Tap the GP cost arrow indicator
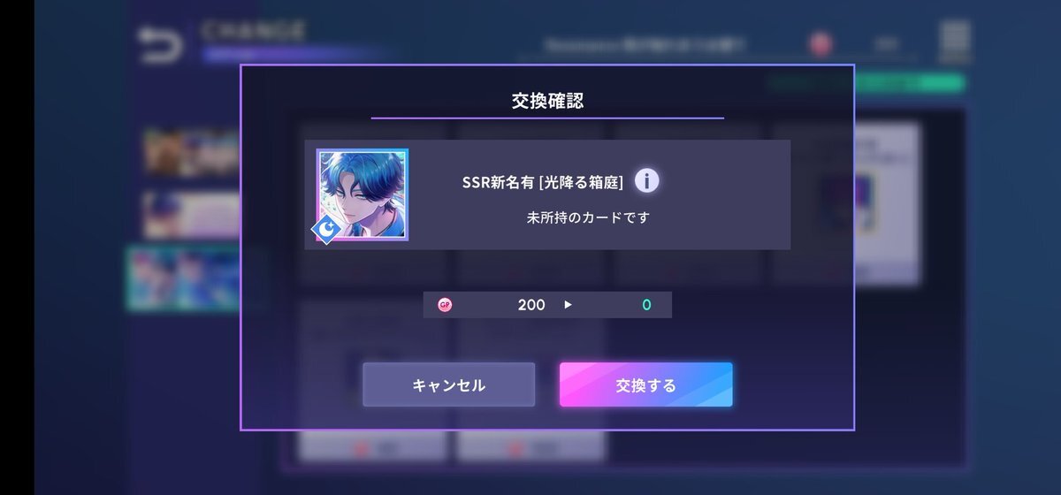Viewport: 1061px width, 495px height. pyautogui.click(x=568, y=305)
